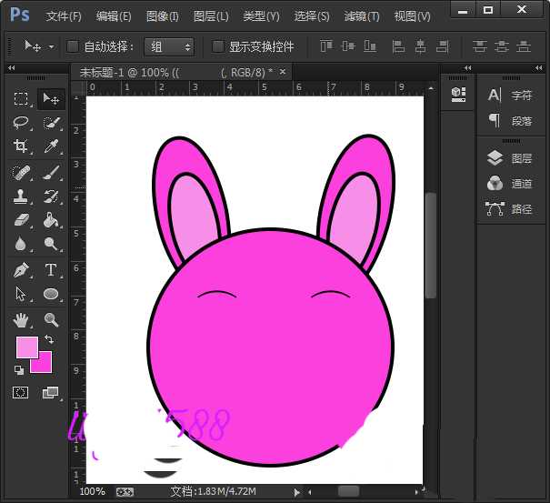Pick the Eyedropper tool

click(51, 147)
